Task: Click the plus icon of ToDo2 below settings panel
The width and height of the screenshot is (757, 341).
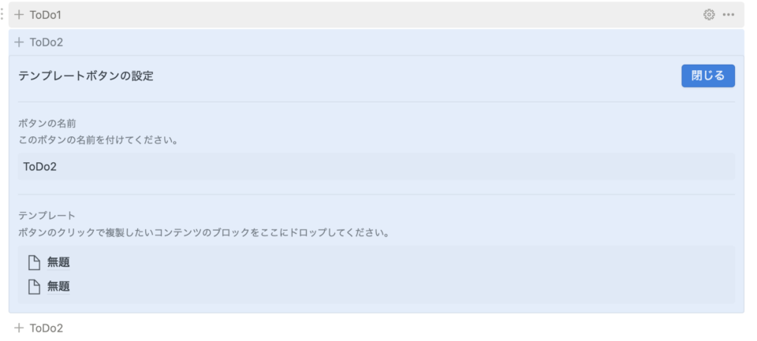Action: (x=19, y=328)
